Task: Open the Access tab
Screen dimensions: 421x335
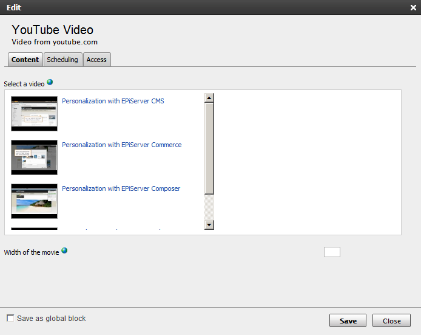Action: pyautogui.click(x=96, y=60)
